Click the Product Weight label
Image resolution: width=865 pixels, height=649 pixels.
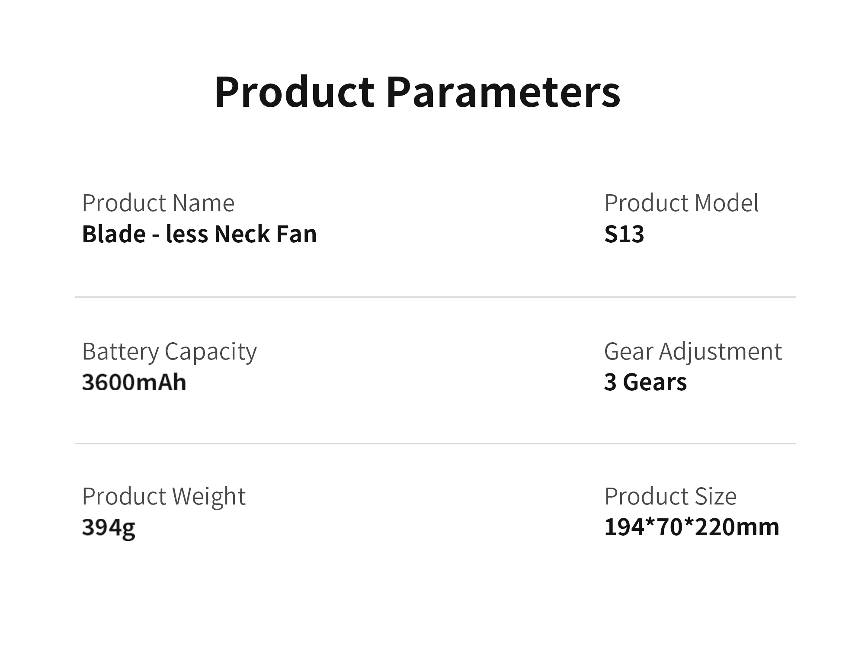(163, 496)
